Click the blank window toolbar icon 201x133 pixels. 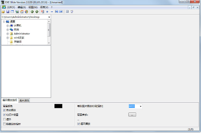(x=12, y=12)
